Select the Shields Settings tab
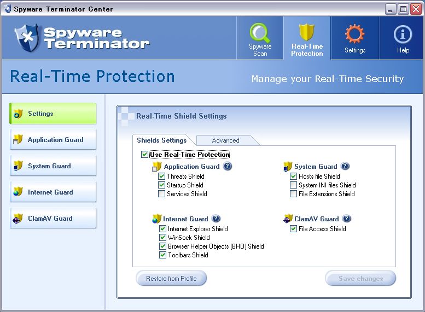 coord(161,140)
